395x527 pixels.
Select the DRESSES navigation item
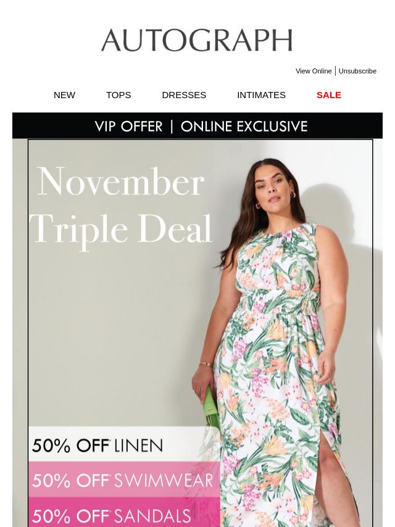[x=184, y=95]
